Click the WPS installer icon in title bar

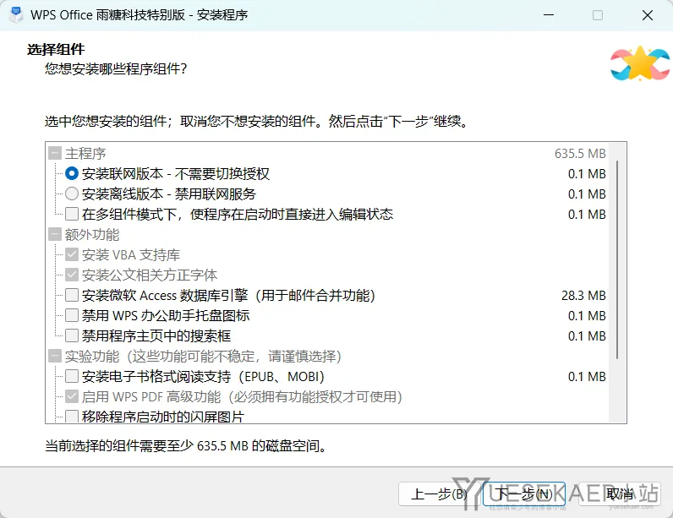[16, 15]
